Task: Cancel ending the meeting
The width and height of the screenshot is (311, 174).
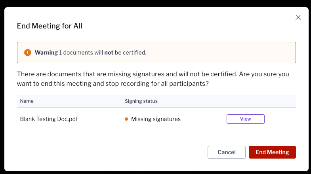Action: point(227,152)
